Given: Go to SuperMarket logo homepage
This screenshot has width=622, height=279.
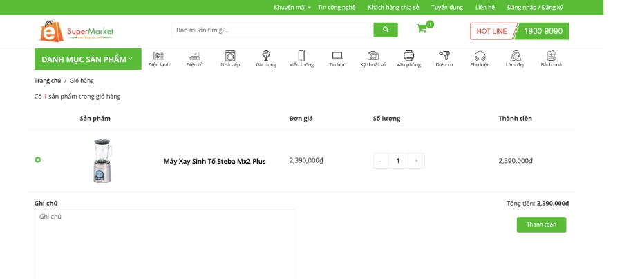Looking at the screenshot, I should point(76,31).
